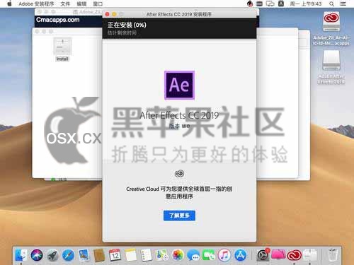The image size is (354, 265).
Task: Open Notification Center list icon
Action: click(343, 4)
